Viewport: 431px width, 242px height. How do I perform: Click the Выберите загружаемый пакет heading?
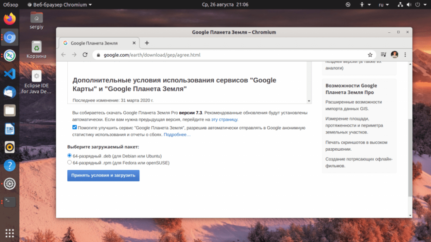click(x=103, y=147)
